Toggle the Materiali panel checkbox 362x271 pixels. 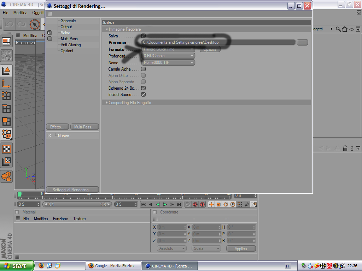[17, 212]
